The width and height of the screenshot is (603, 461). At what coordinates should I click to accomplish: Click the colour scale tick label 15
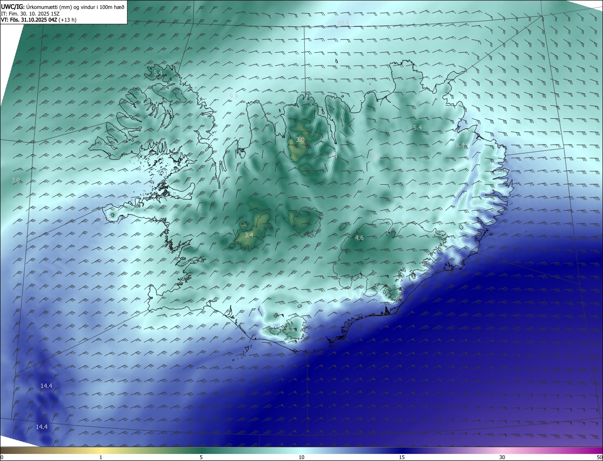point(402,457)
